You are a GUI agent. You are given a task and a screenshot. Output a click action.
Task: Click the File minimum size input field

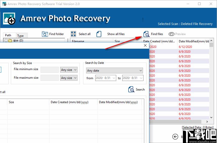click(50, 70)
